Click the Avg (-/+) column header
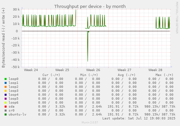Image resolution: width=180 pixels, height=126 pixels. coord(126,75)
